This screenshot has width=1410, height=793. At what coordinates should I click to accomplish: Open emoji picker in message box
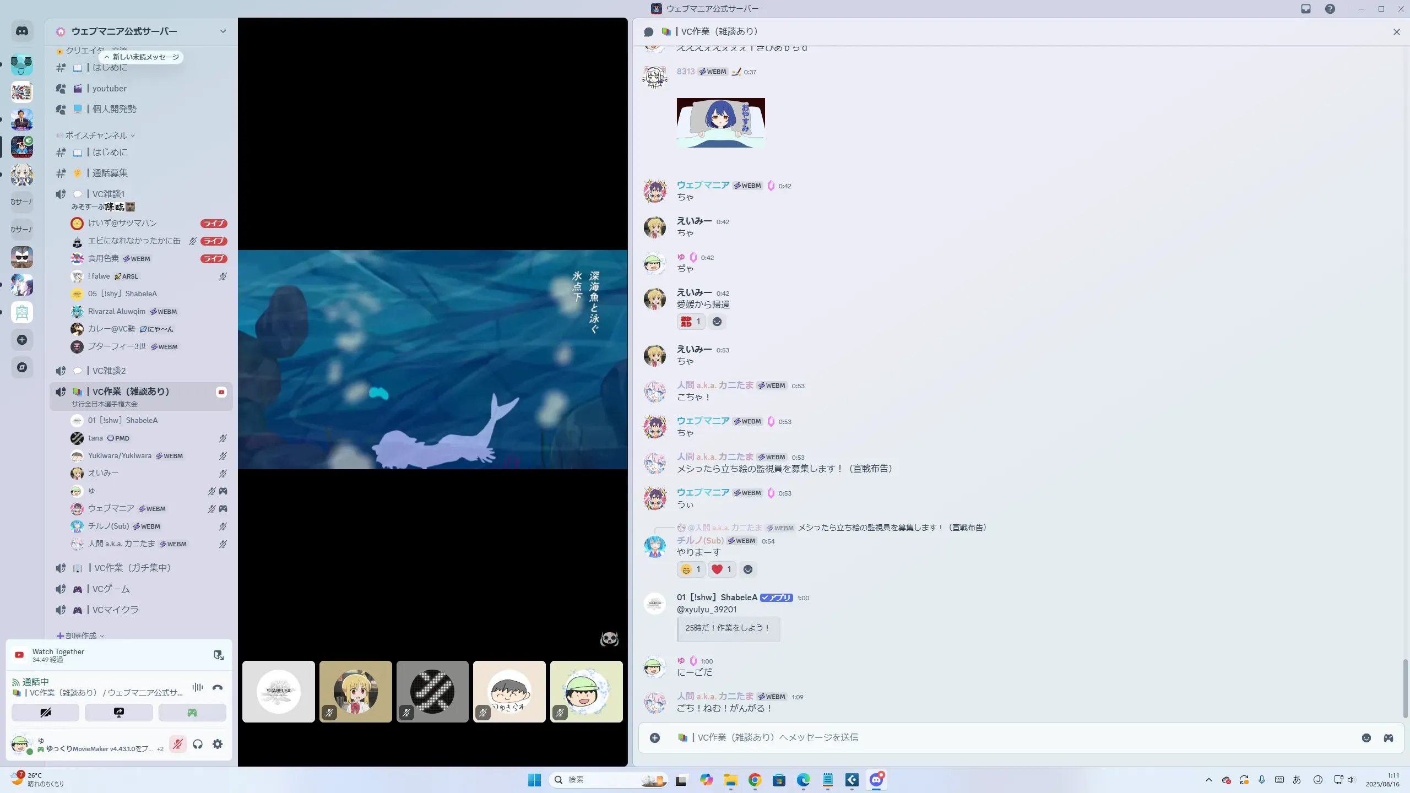[1366, 738]
